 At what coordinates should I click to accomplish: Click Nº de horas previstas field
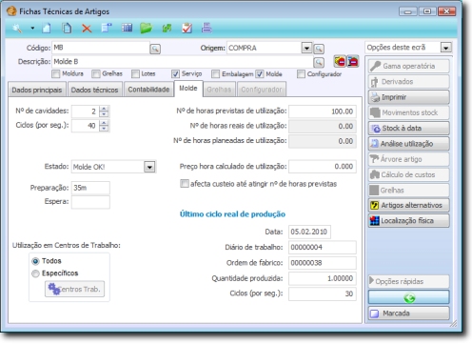(x=323, y=111)
